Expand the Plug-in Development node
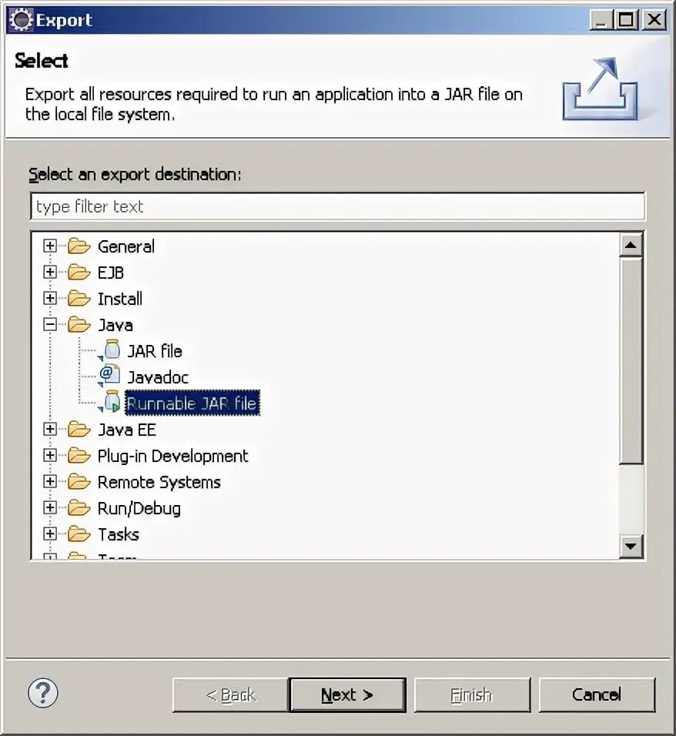 coord(50,455)
